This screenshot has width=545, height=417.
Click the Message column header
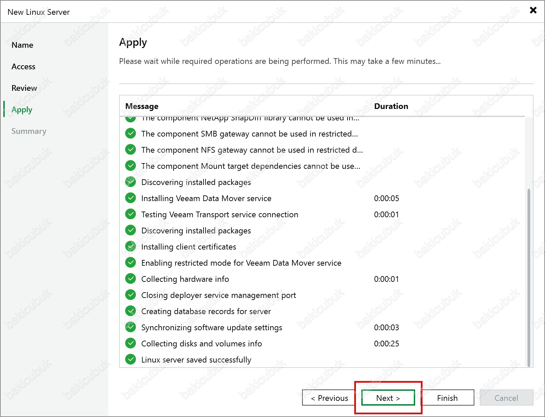(x=142, y=106)
